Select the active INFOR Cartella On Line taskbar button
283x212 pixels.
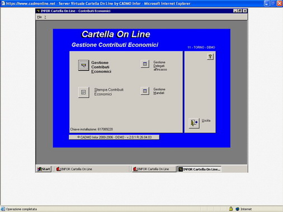199,169
